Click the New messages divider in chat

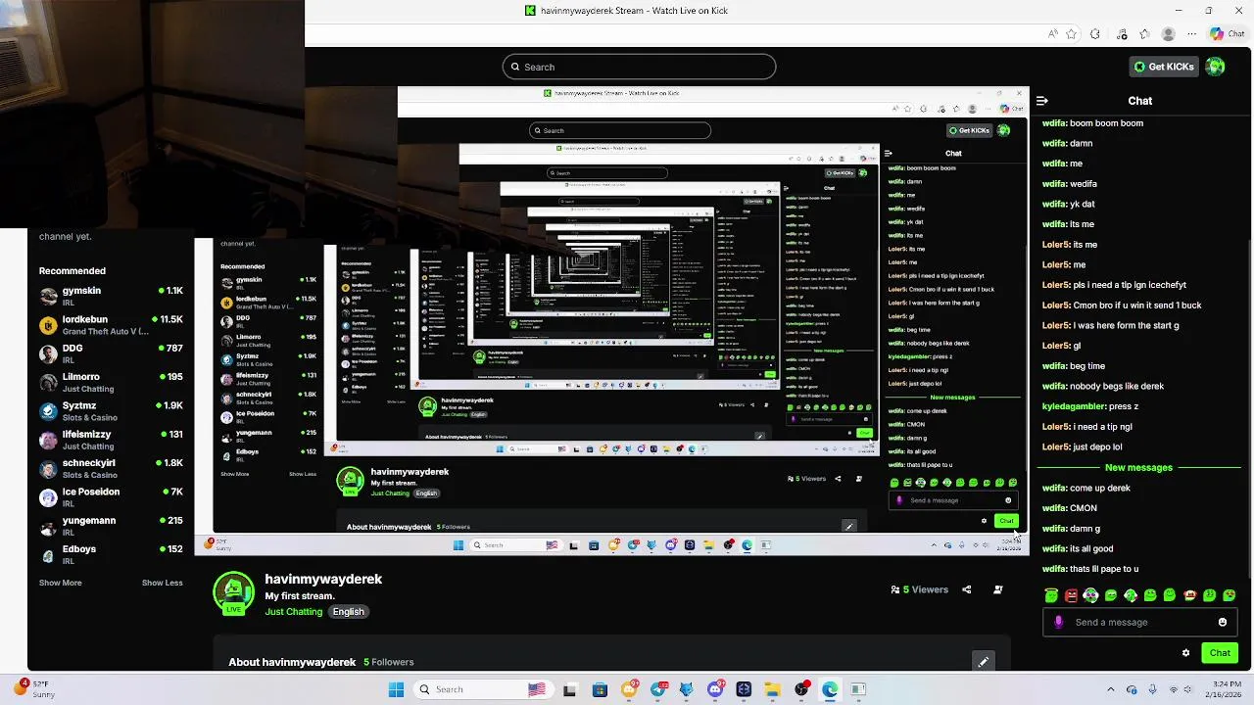pyautogui.click(x=1138, y=467)
